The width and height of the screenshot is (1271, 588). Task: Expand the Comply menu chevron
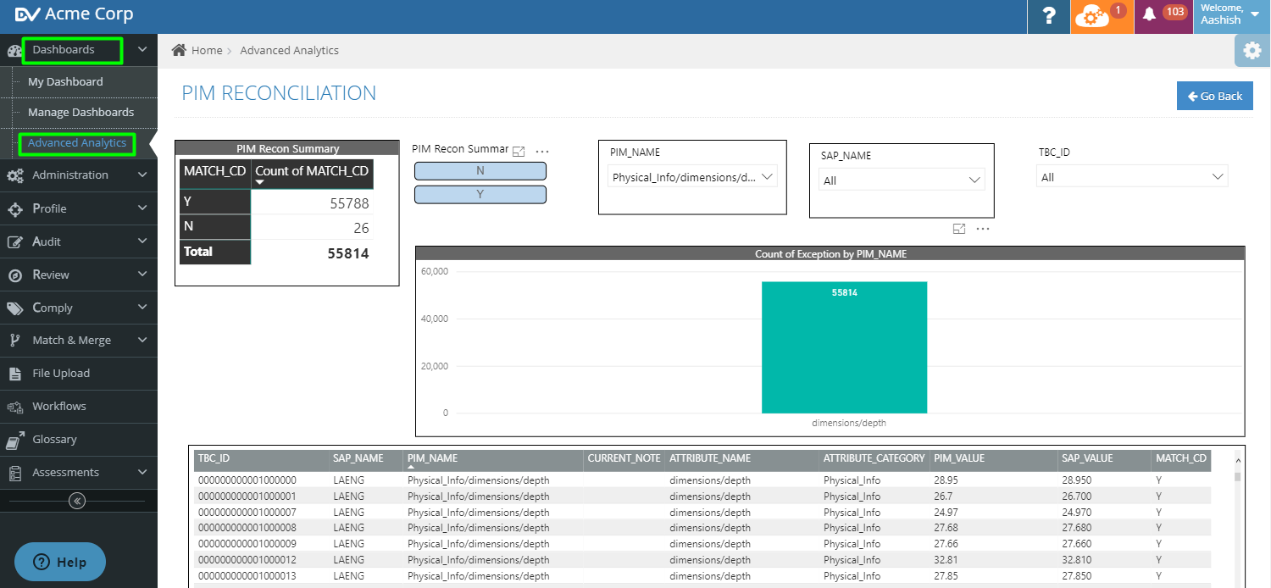click(142, 308)
